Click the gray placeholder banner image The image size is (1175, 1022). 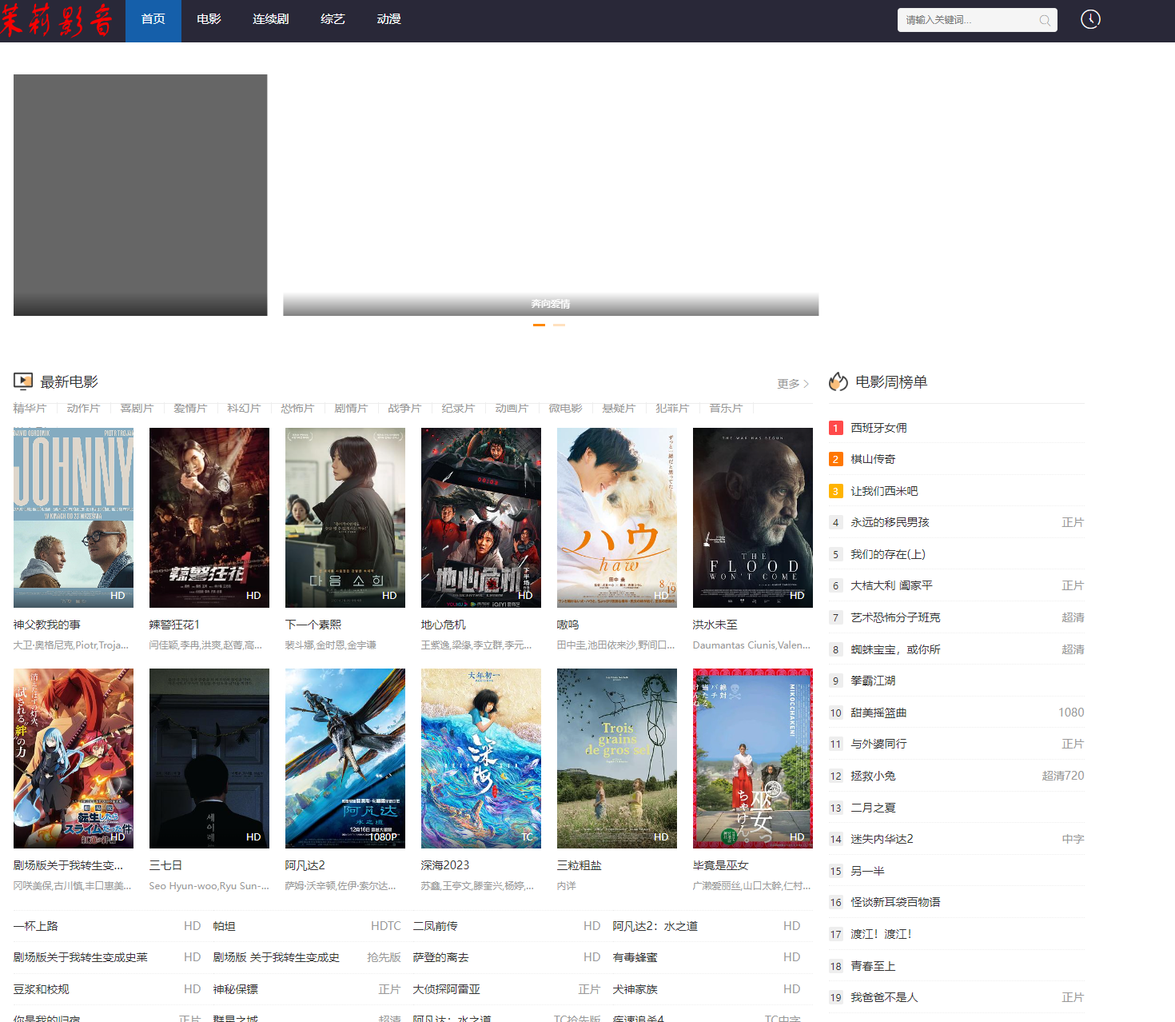[x=141, y=195]
